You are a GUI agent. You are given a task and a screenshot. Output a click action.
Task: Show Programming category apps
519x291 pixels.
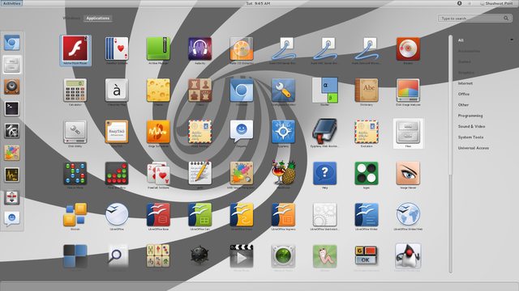pyautogui.click(x=470, y=116)
